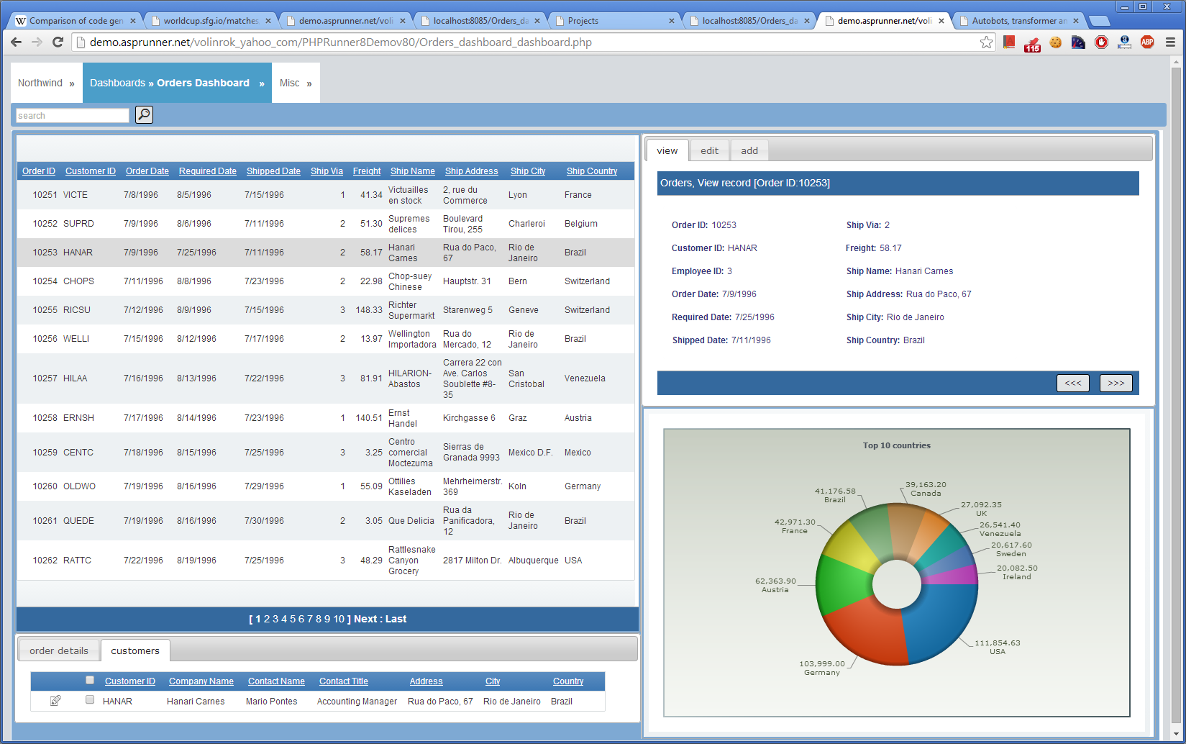Open the Adblock Plus extension icon
The width and height of the screenshot is (1186, 744).
[1147, 42]
